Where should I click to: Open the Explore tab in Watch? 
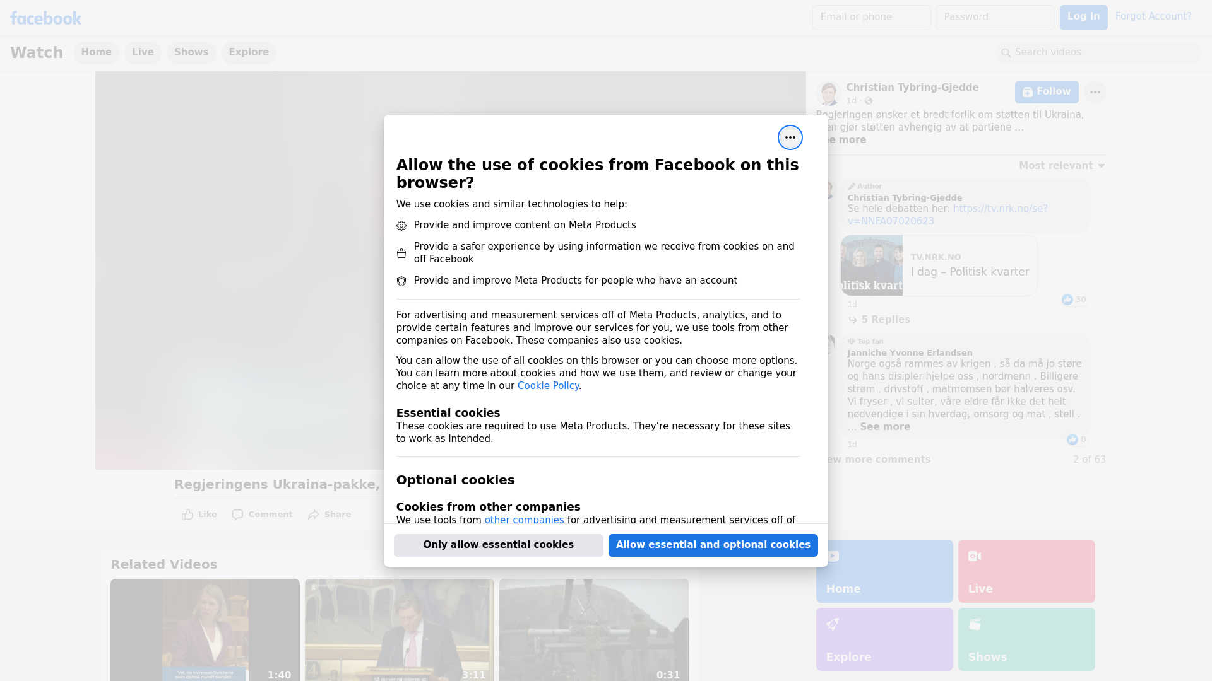(x=249, y=52)
